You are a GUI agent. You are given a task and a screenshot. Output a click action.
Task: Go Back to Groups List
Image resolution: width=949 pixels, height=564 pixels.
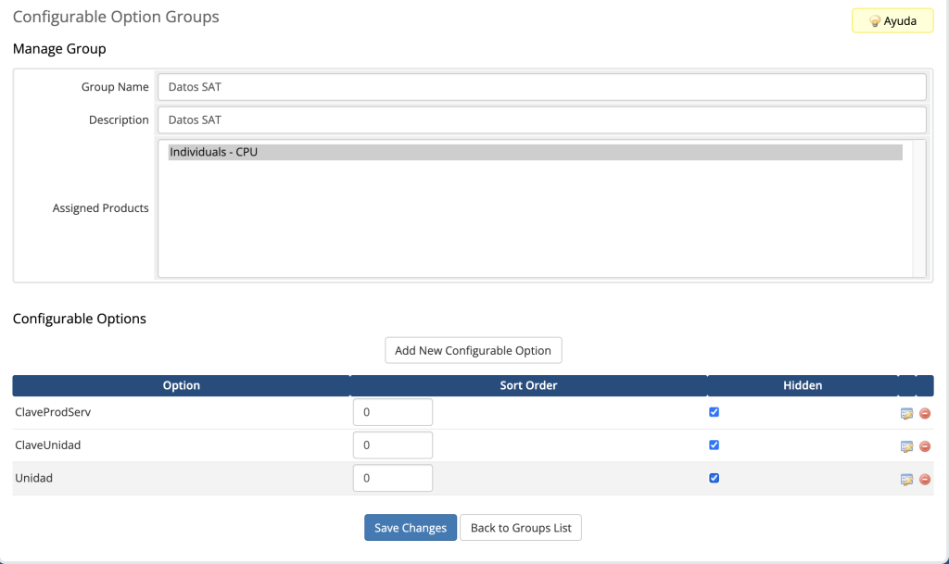[x=521, y=528]
